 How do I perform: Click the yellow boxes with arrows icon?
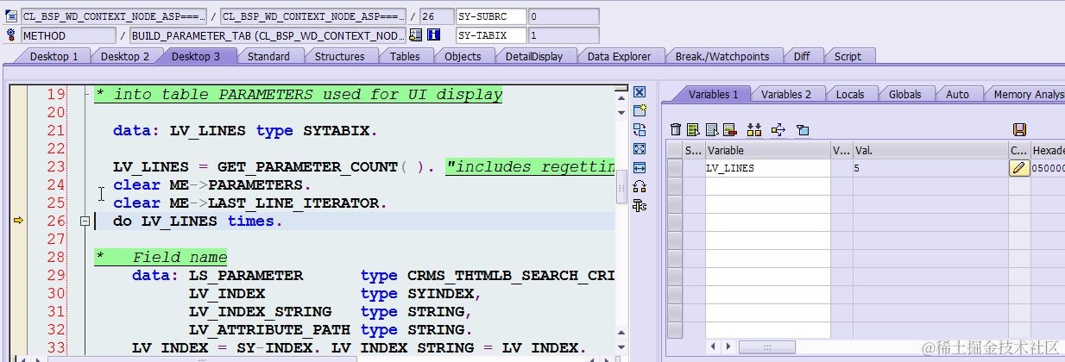pyautogui.click(x=754, y=129)
